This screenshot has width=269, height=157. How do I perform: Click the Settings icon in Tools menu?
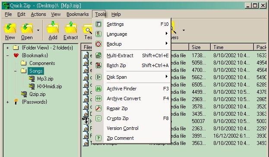98,24
